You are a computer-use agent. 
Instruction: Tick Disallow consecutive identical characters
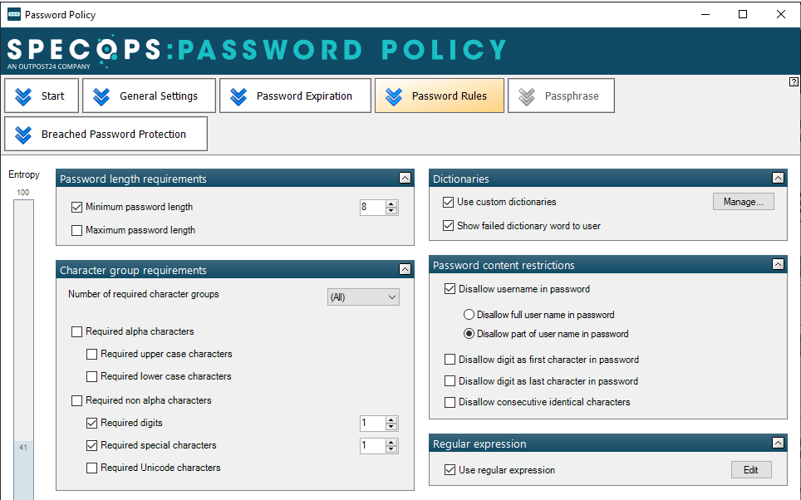[450, 403]
